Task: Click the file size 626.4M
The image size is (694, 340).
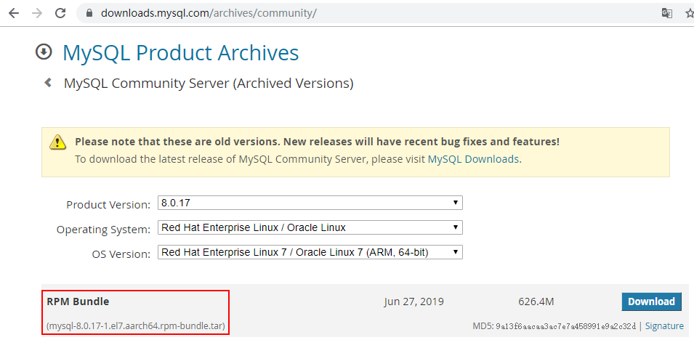Action: pyautogui.click(x=536, y=302)
